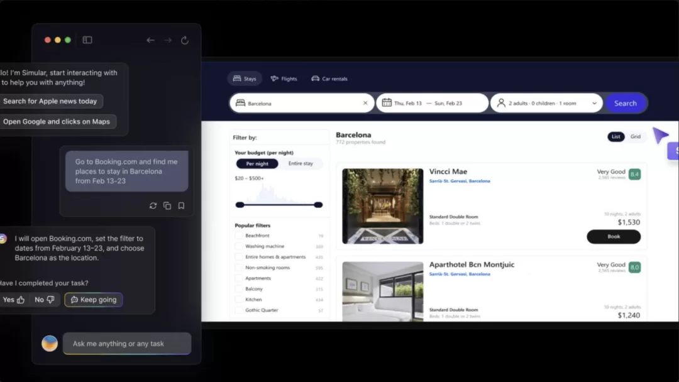Open Aparthotel Bcn Montjuic room photo

383,292
